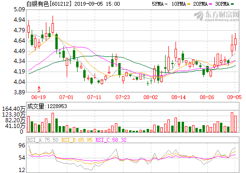Click the red S signal marker
Screen dimensions: 246x173
pos(39,89)
